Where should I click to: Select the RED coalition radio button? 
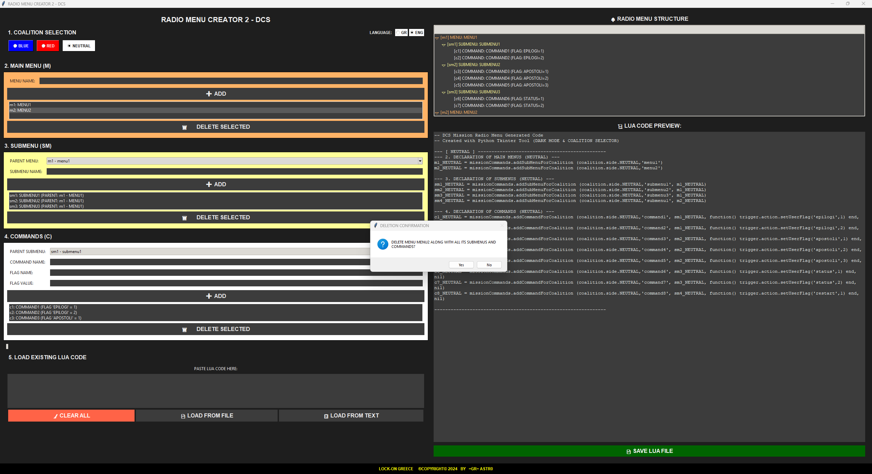tap(48, 46)
